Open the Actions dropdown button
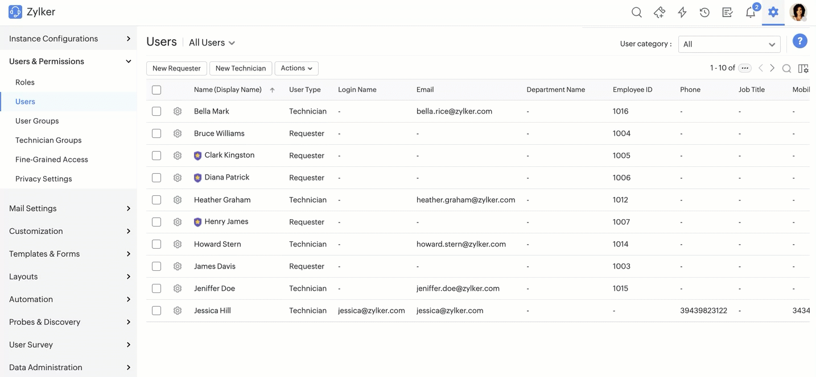The image size is (816, 377). pyautogui.click(x=296, y=68)
